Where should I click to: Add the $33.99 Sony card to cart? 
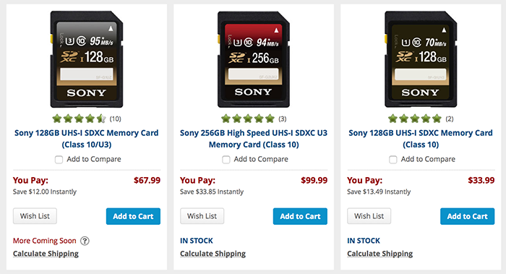[x=467, y=216]
